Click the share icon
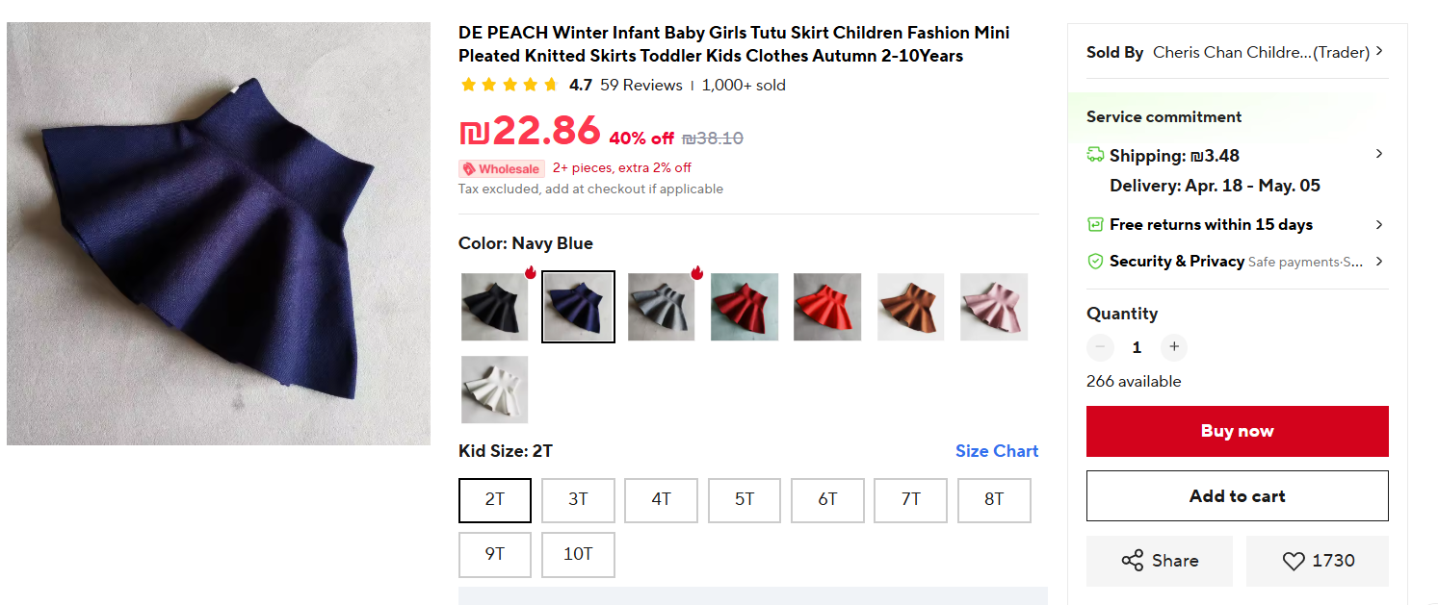Viewport: 1438px width, 605px height. point(1133,561)
